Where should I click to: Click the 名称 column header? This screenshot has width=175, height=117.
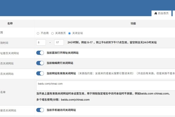10,23
